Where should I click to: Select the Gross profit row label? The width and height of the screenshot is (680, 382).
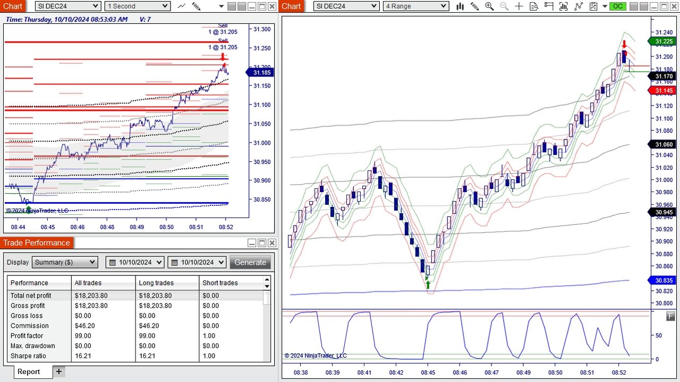click(x=28, y=306)
